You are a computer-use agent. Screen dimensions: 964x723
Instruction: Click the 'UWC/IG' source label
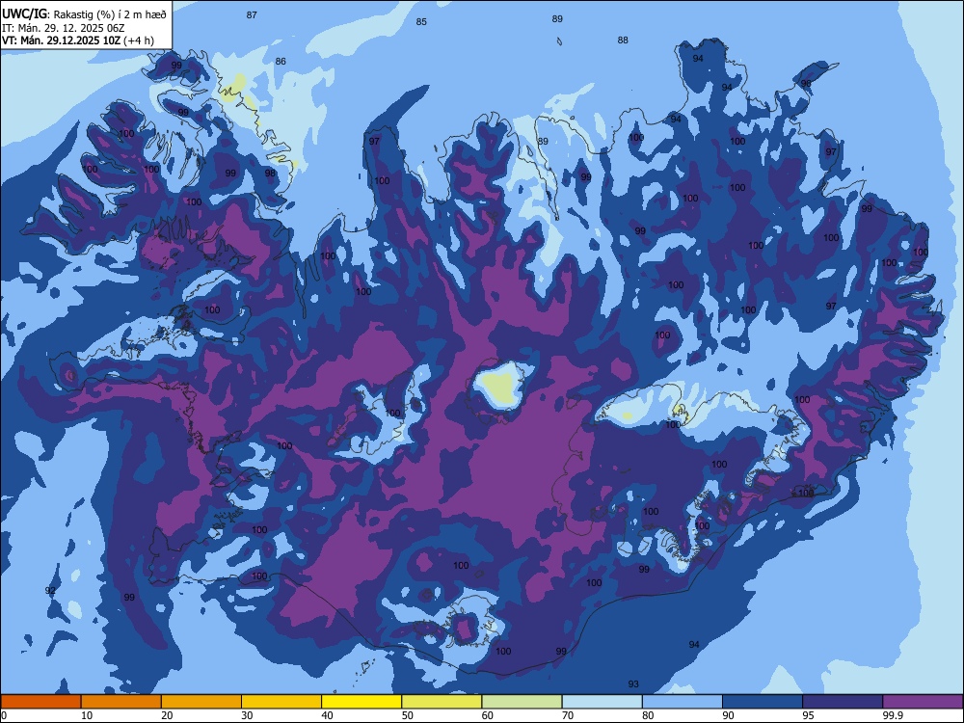[24, 14]
